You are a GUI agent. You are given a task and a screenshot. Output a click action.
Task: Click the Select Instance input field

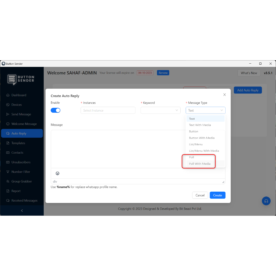pos(108,110)
